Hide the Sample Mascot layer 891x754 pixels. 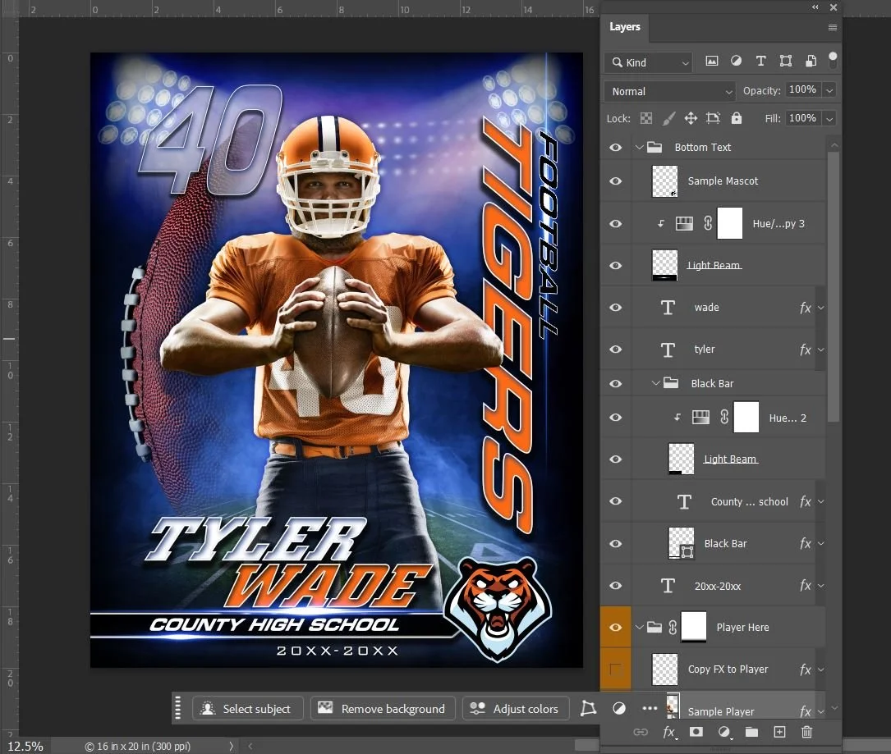tap(615, 181)
